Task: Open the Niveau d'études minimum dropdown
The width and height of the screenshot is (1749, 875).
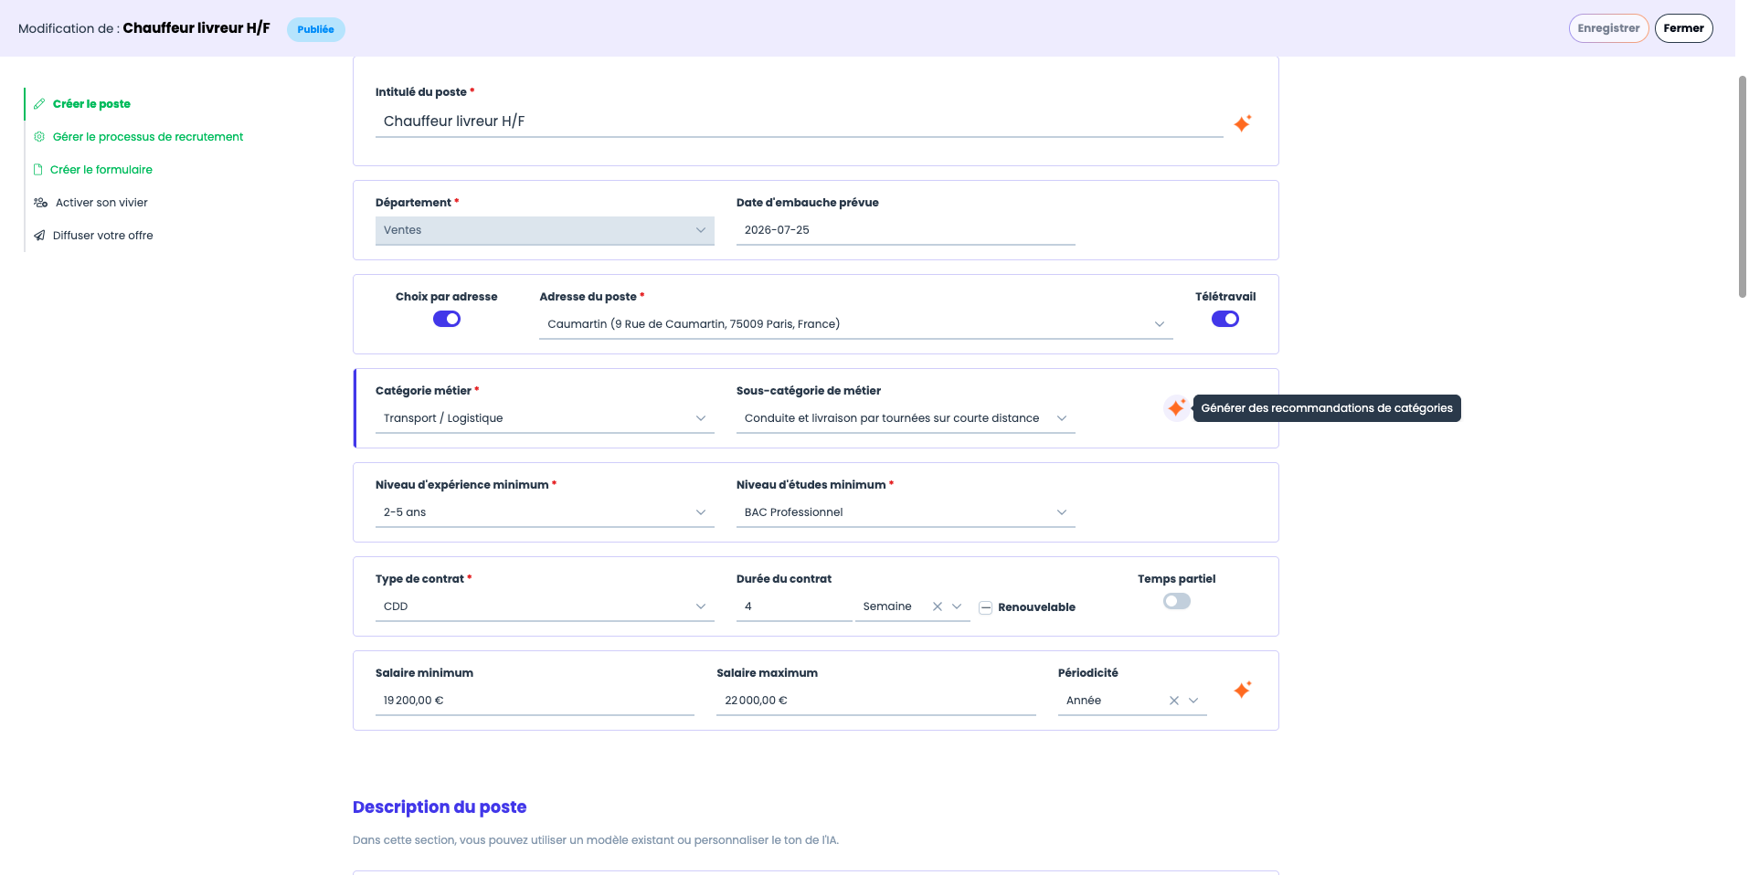Action: 906,512
